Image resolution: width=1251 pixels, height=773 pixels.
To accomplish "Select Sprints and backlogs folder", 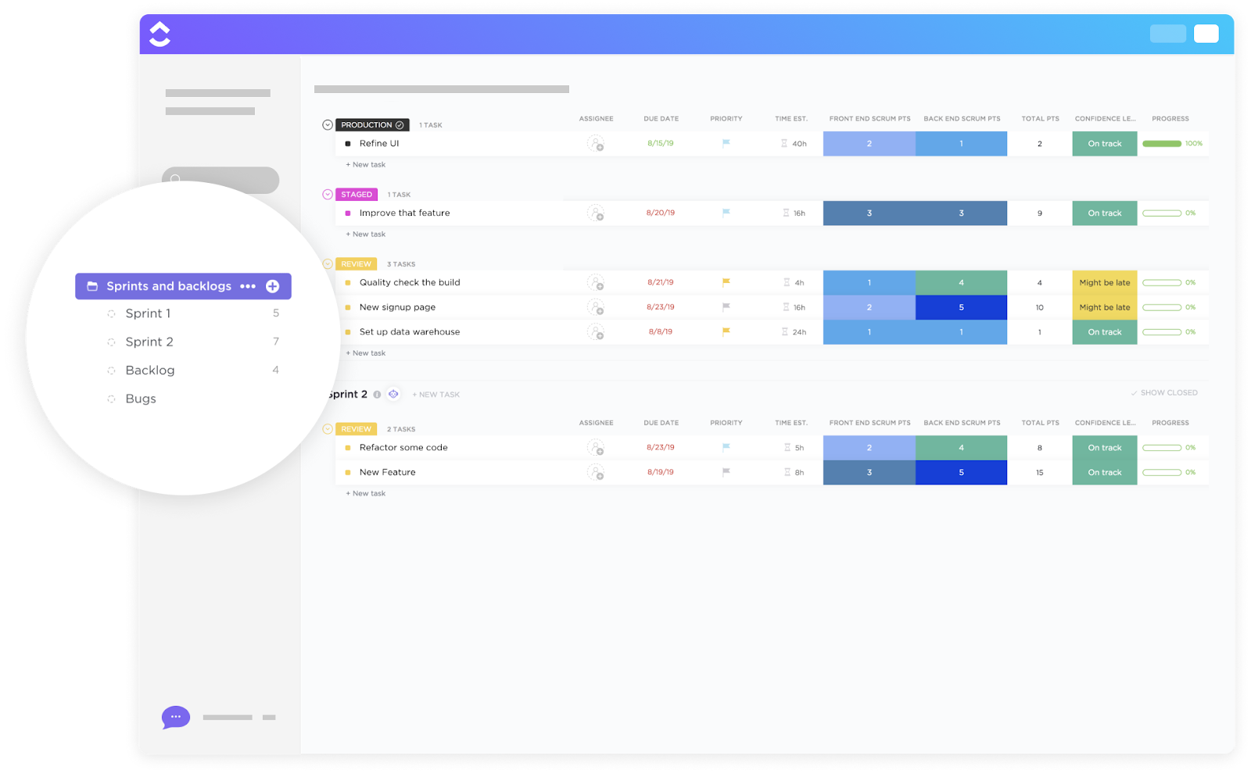I will (183, 286).
